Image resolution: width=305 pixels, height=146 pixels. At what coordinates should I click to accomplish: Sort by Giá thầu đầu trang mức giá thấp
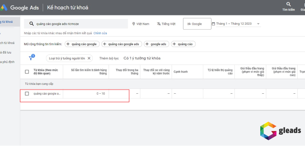tap(252, 72)
